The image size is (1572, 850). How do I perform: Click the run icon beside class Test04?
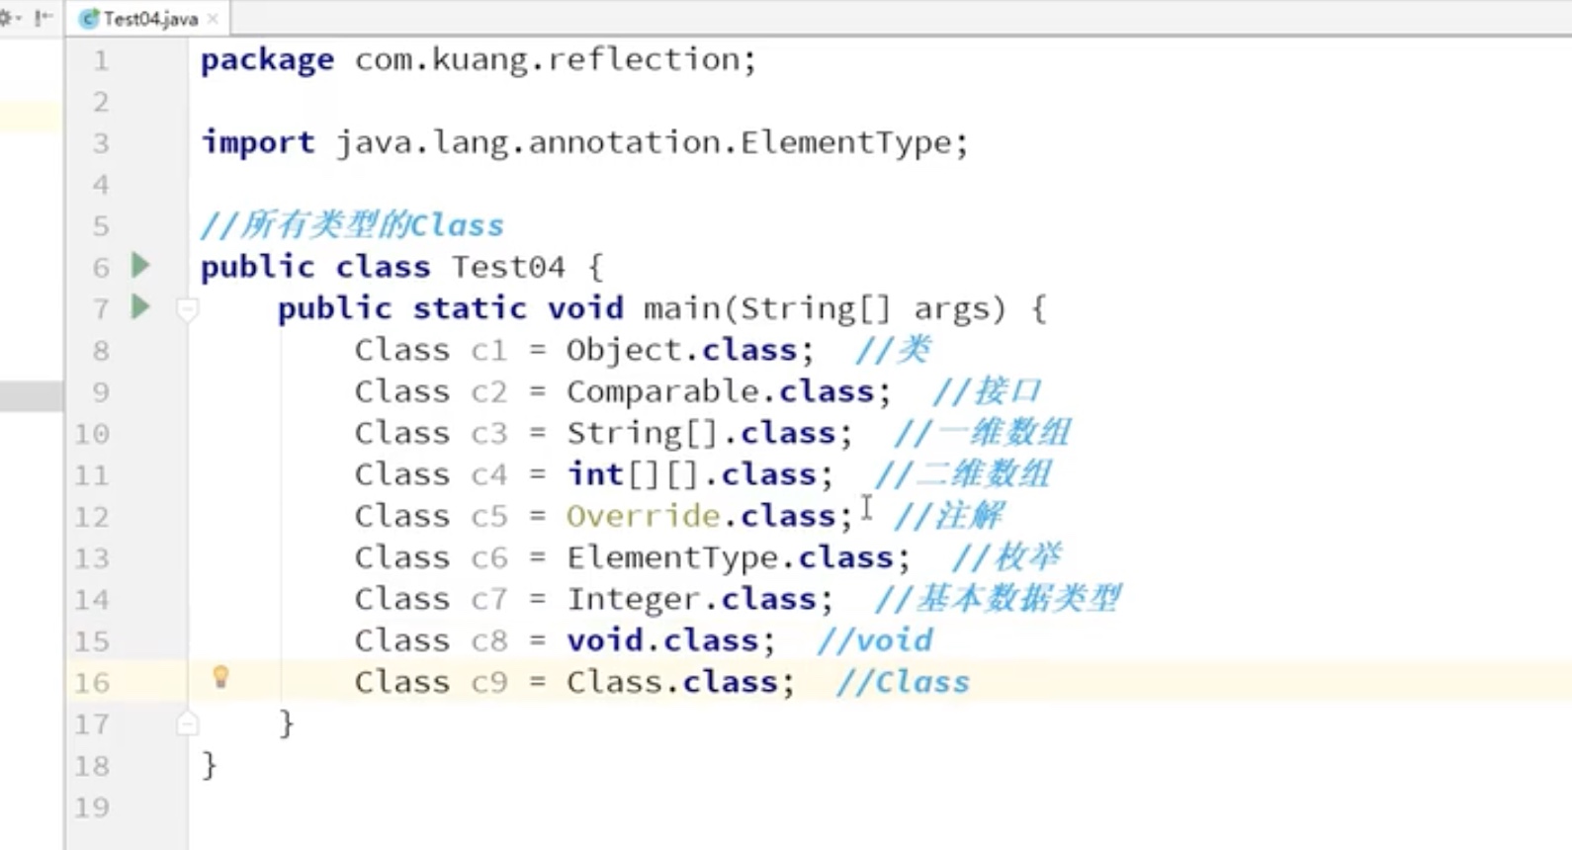point(140,265)
